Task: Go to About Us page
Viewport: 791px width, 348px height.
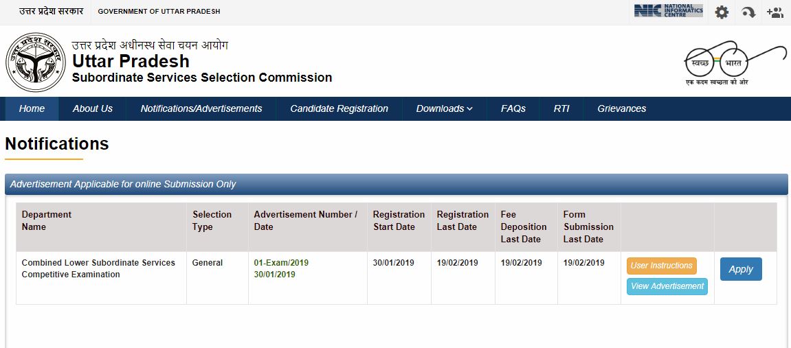Action: [x=92, y=108]
